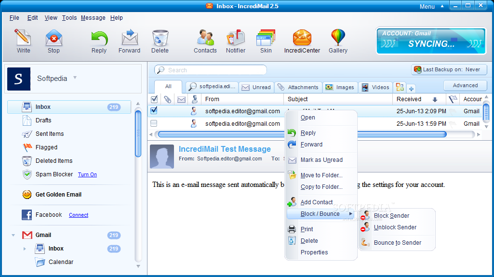Open the Message menu
Viewport: 494px width, 277px height.
tap(93, 18)
